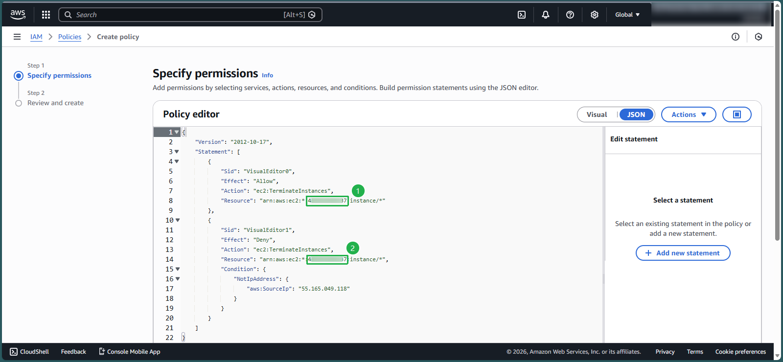Viewport: 783px width, 362px height.
Task: Open the AWS console home logo
Action: 18,15
